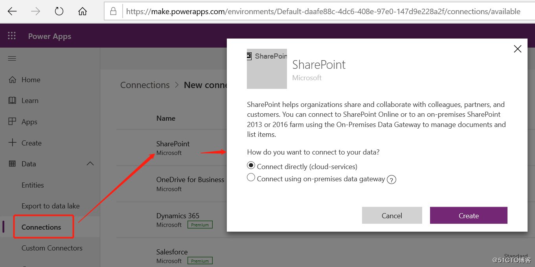Click the Create plus icon

12,143
